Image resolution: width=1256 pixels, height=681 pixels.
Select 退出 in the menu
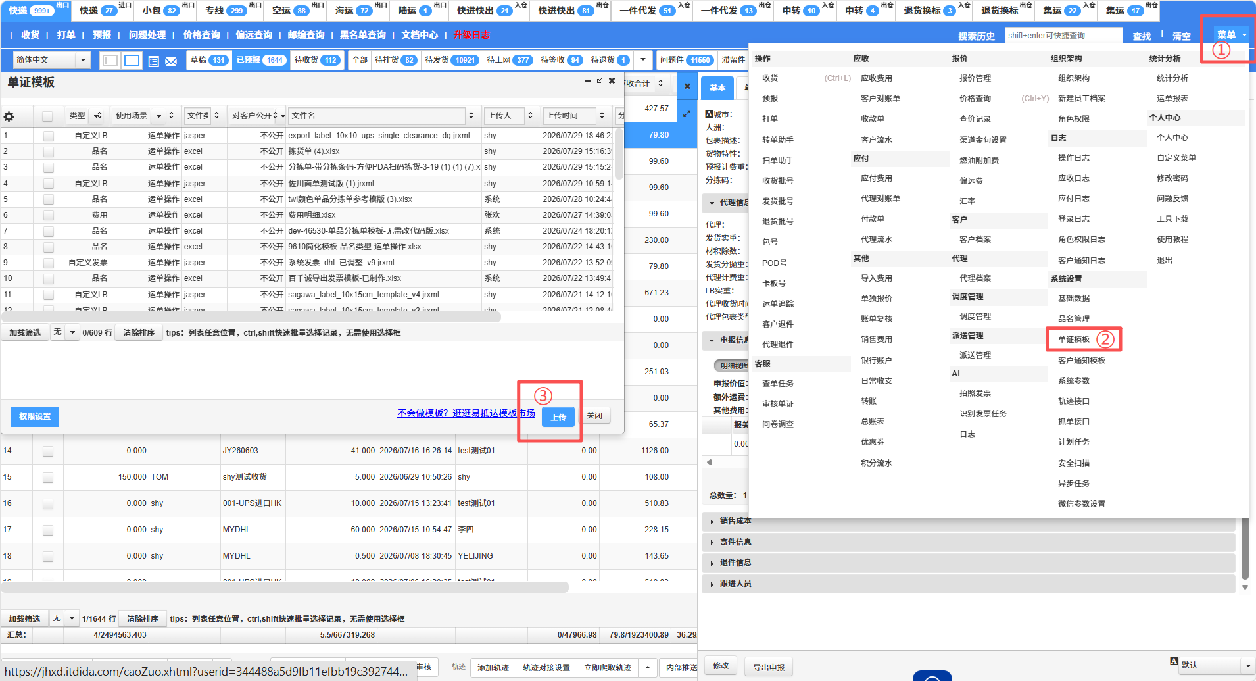point(1165,261)
